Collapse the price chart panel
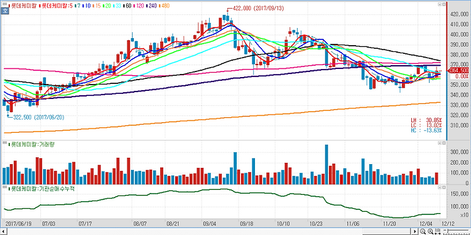 [440, 4]
